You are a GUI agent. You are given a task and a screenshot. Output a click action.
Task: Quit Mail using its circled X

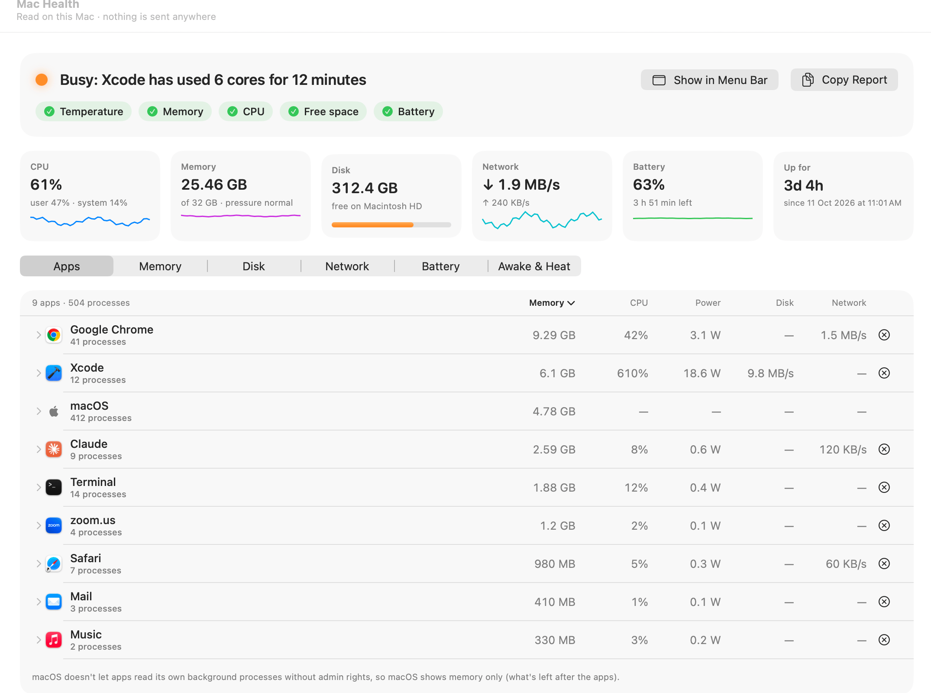tap(884, 602)
